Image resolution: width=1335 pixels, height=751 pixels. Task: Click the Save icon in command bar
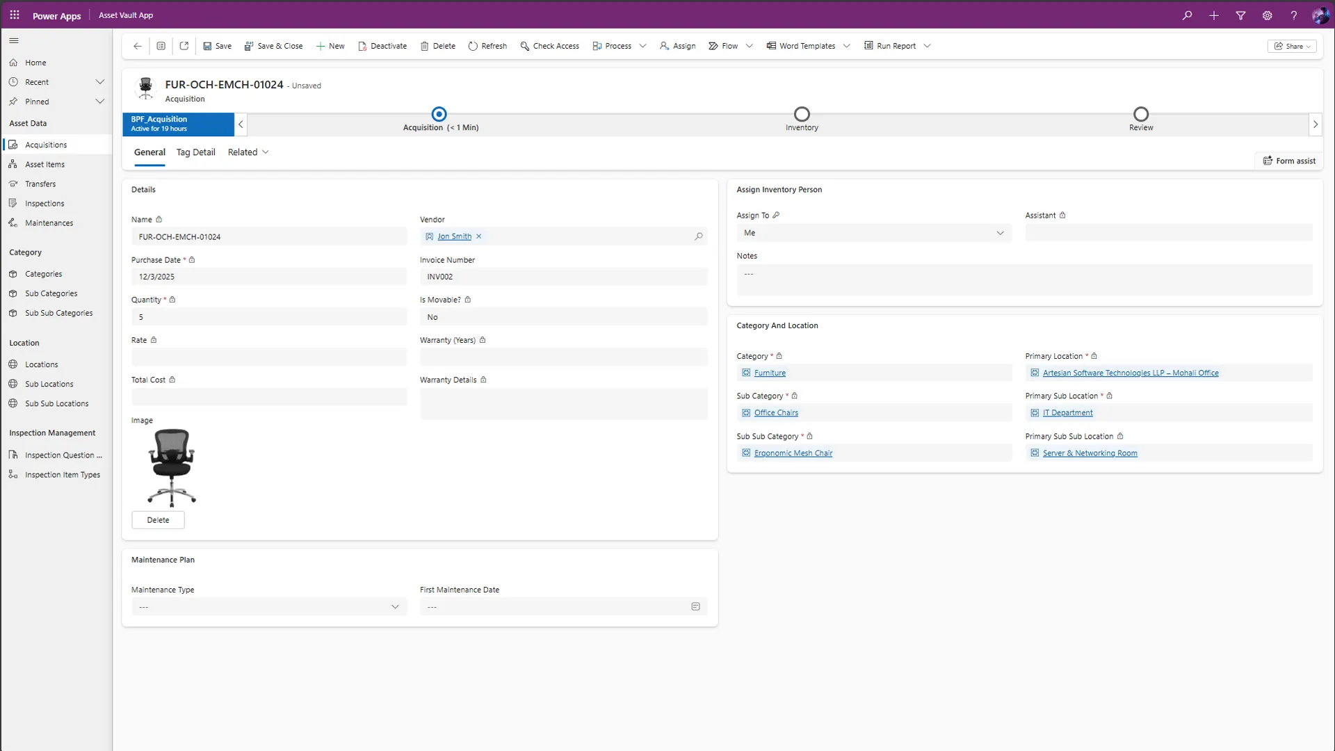207,46
